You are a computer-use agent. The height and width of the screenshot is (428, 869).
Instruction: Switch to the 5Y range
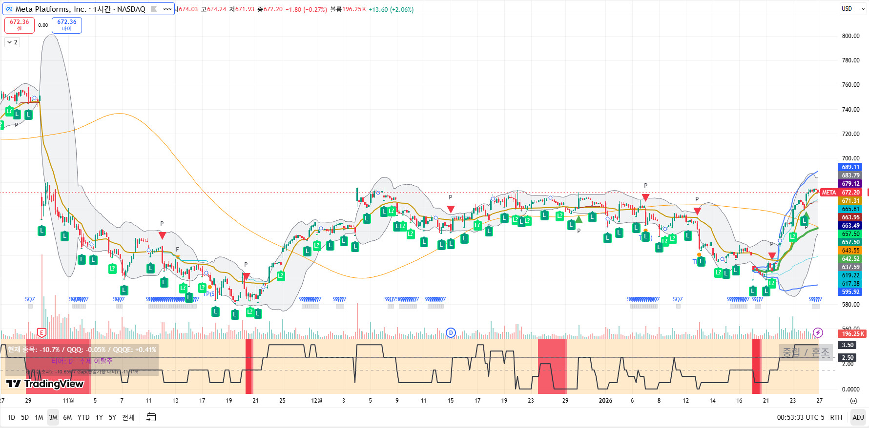point(112,417)
